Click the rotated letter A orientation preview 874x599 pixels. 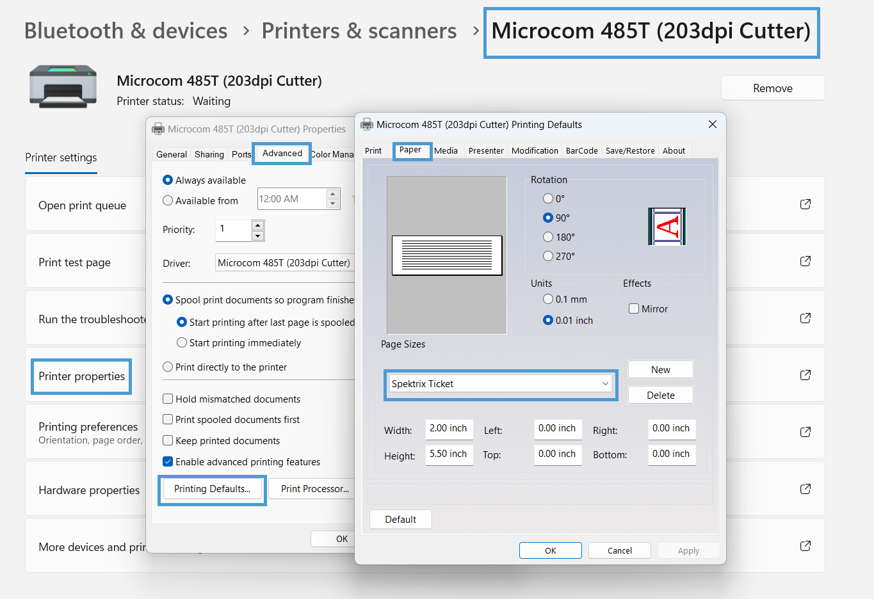(x=667, y=225)
